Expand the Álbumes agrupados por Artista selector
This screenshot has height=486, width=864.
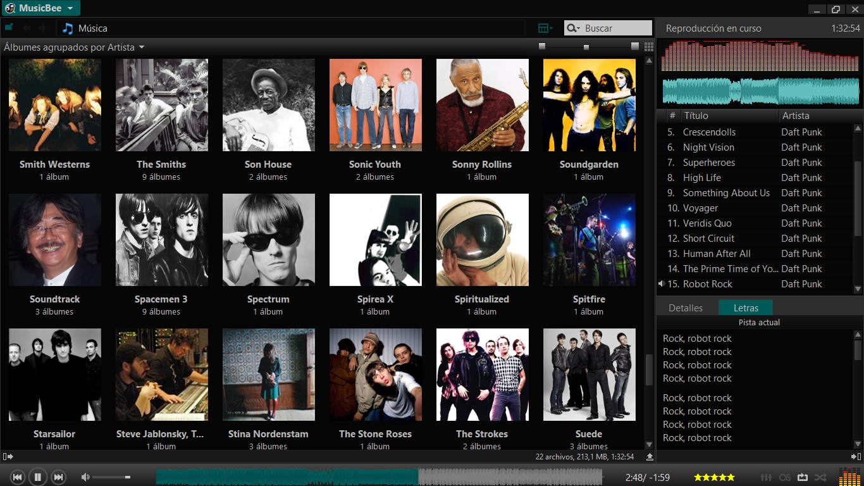[72, 47]
